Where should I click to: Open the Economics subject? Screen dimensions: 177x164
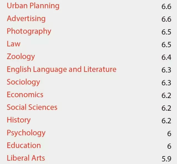[25, 94]
